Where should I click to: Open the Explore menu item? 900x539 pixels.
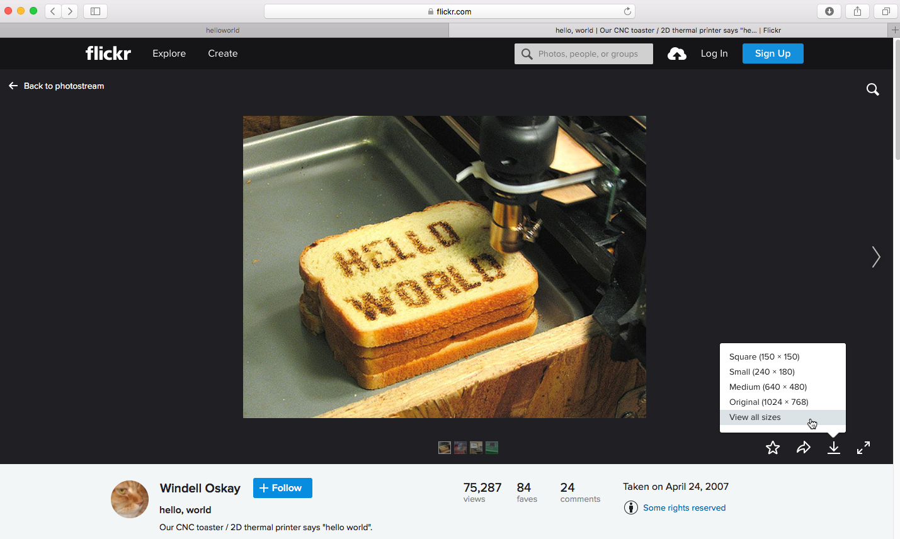tap(169, 54)
